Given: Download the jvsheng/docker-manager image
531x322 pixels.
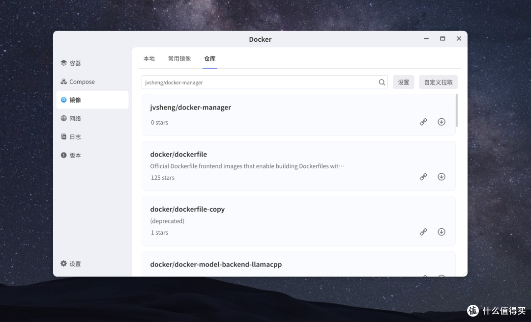Looking at the screenshot, I should coord(441,122).
